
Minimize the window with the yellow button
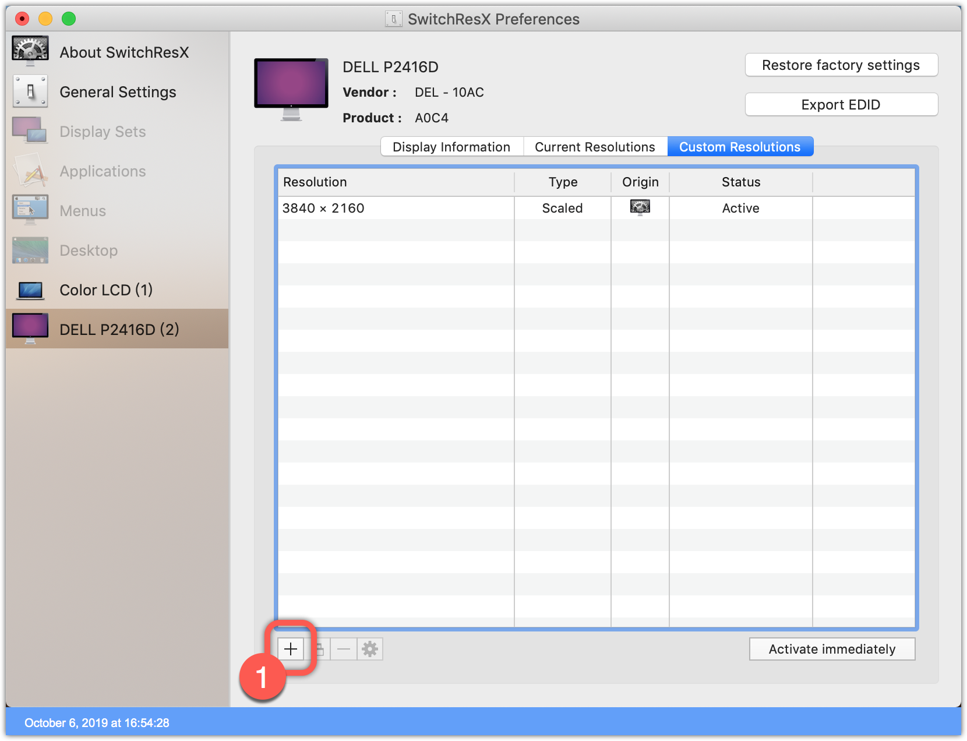pyautogui.click(x=45, y=19)
